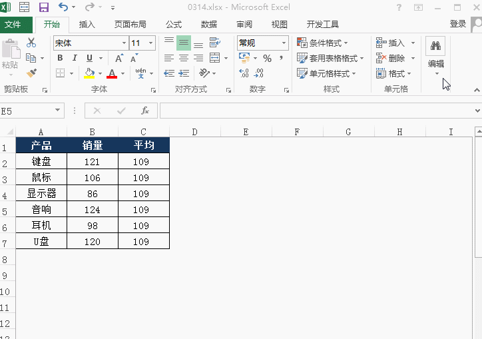Apply the yellow fill color
This screenshot has height=339, width=482.
pos(89,73)
